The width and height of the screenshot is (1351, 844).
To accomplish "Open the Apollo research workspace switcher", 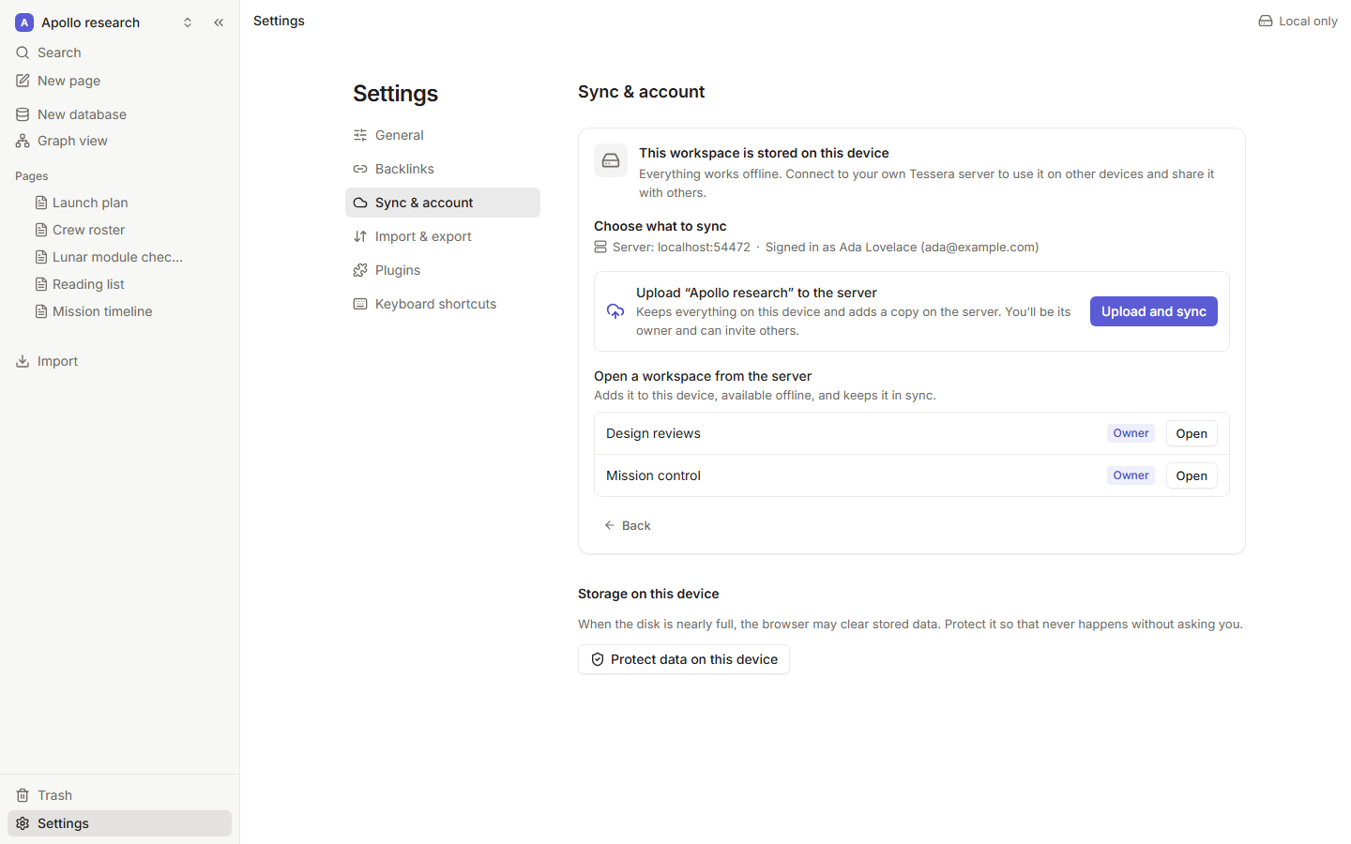I will [x=104, y=23].
